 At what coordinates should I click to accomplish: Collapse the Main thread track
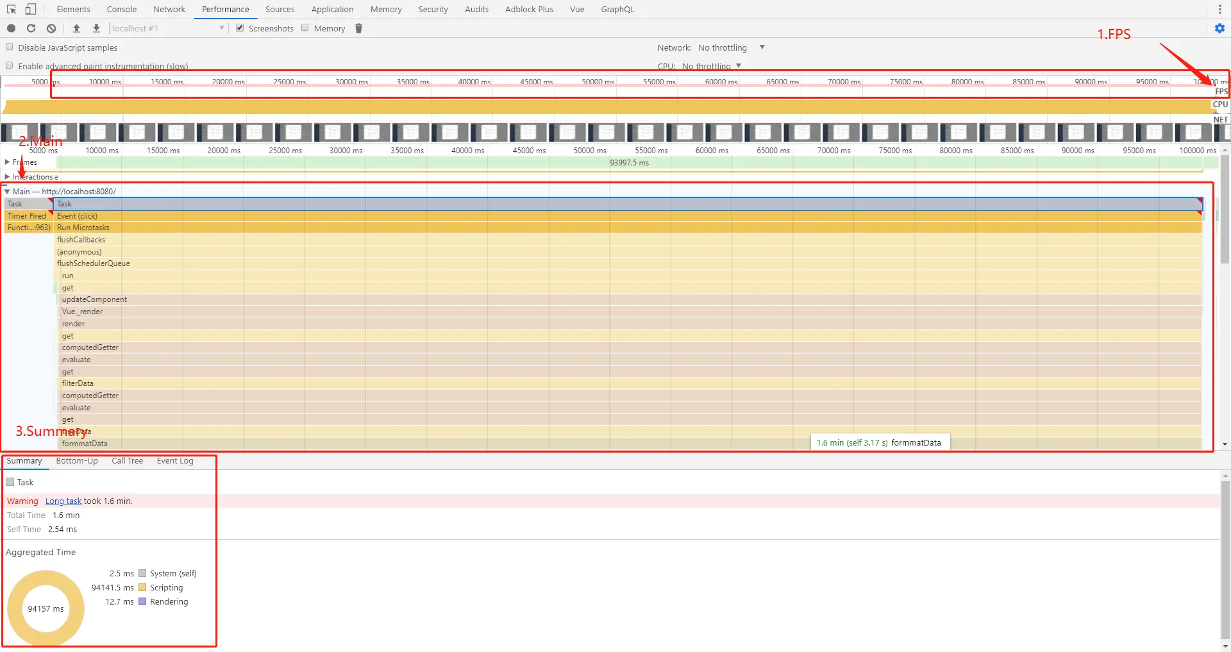coord(7,192)
